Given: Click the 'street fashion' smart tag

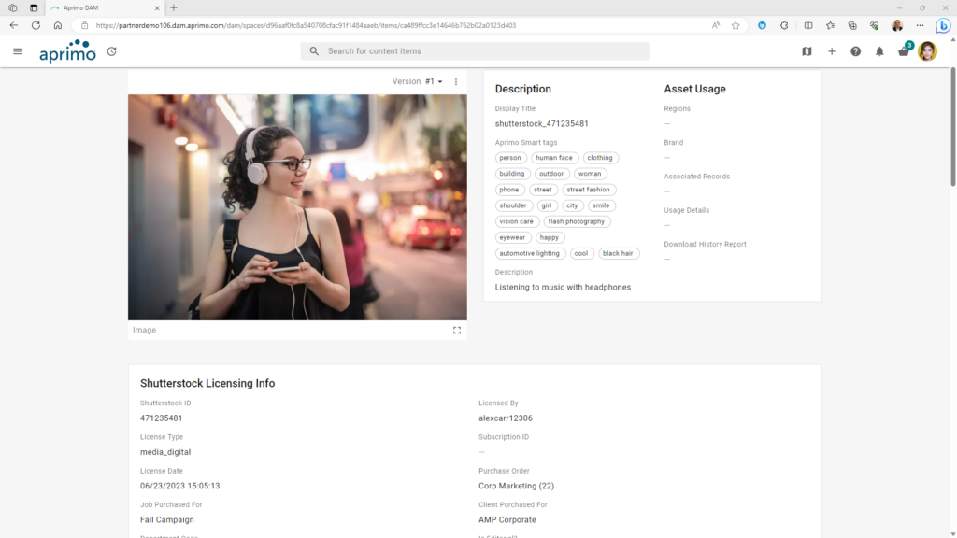Looking at the screenshot, I should [x=588, y=190].
